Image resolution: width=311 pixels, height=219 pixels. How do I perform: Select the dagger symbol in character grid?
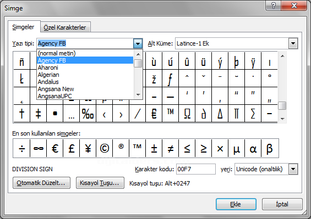[x=21, y=114]
